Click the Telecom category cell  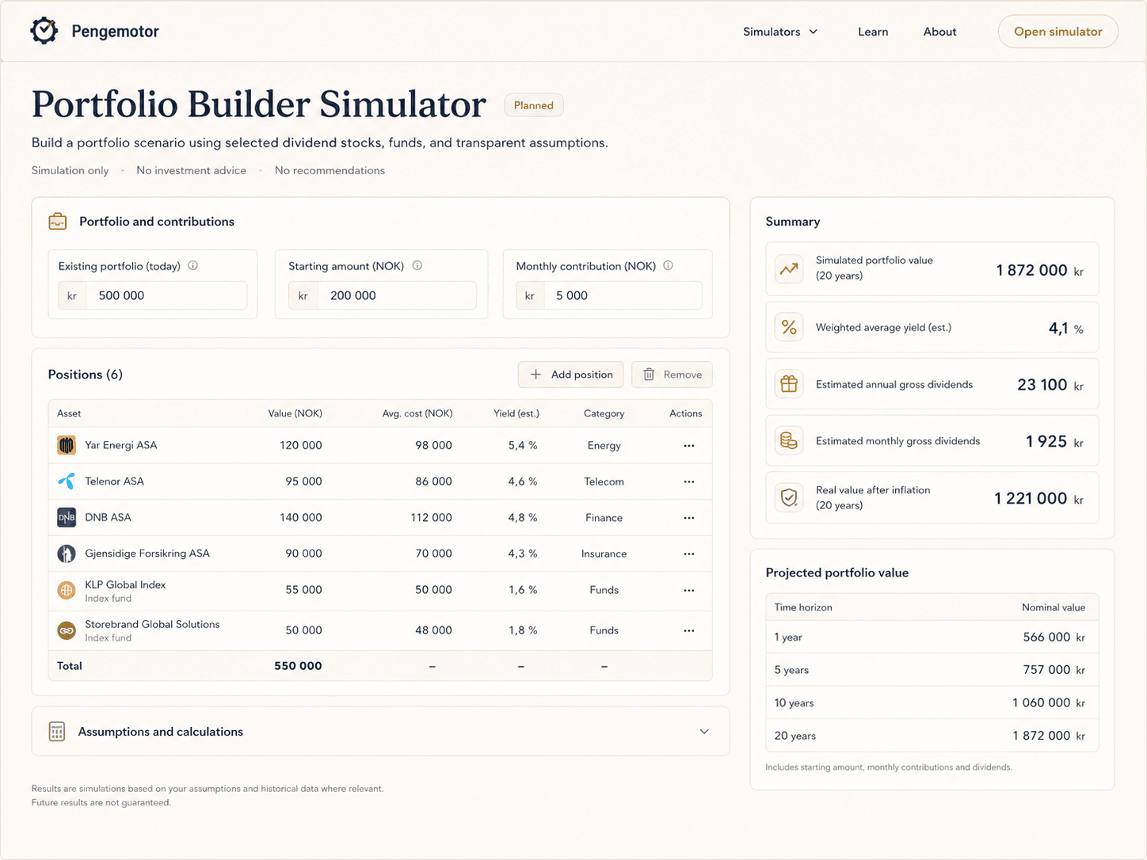[604, 481]
